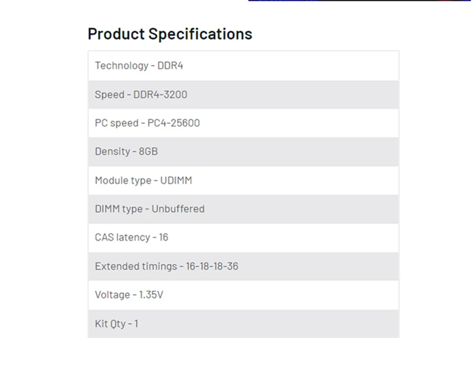
Task: Click the word Specifications in heading
Action: [x=200, y=34]
